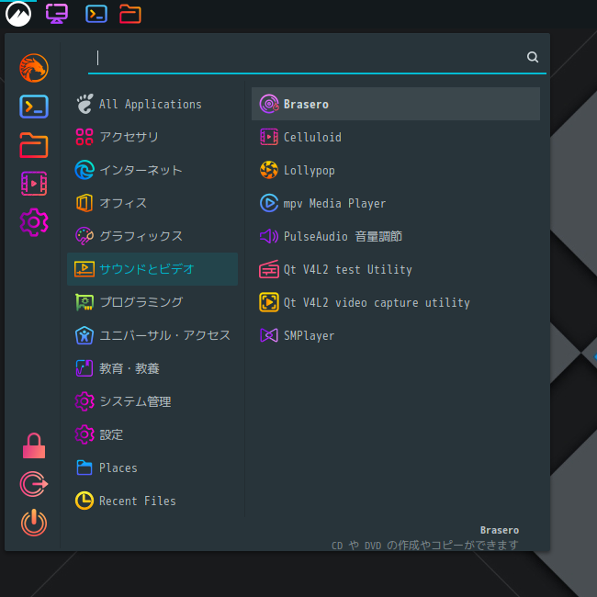Launch terminal from the top panel
This screenshot has height=597, width=597.
coord(96,14)
